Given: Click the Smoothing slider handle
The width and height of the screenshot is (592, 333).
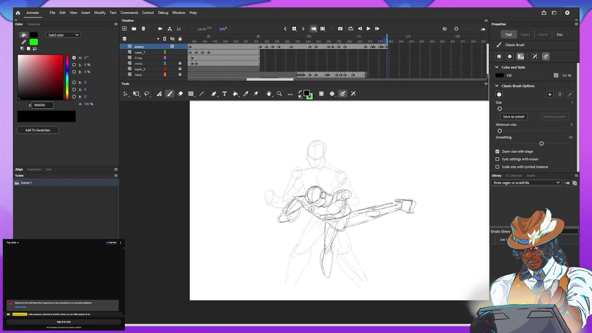Looking at the screenshot, I should [542, 143].
